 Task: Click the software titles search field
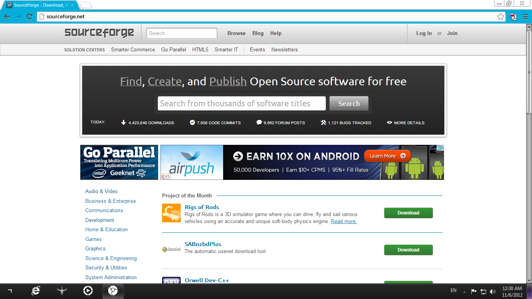241,103
